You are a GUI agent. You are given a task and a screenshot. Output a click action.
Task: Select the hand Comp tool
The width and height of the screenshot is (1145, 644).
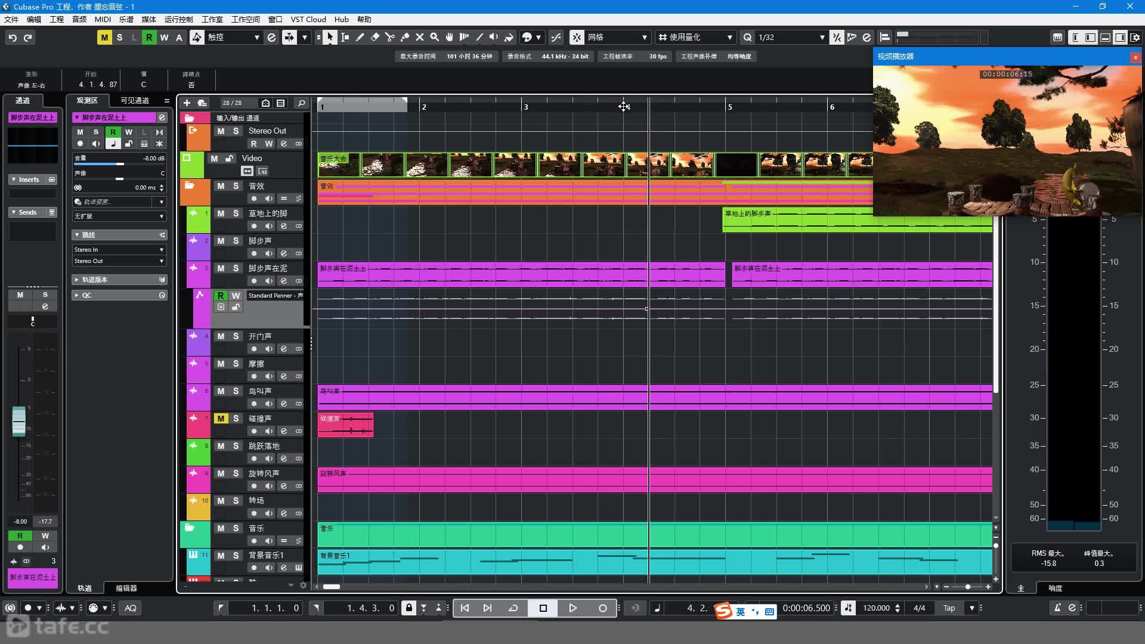tap(450, 37)
